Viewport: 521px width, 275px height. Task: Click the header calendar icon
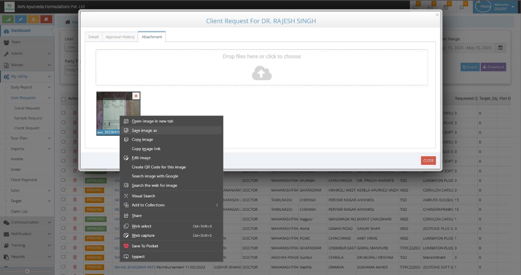tap(446, 7)
